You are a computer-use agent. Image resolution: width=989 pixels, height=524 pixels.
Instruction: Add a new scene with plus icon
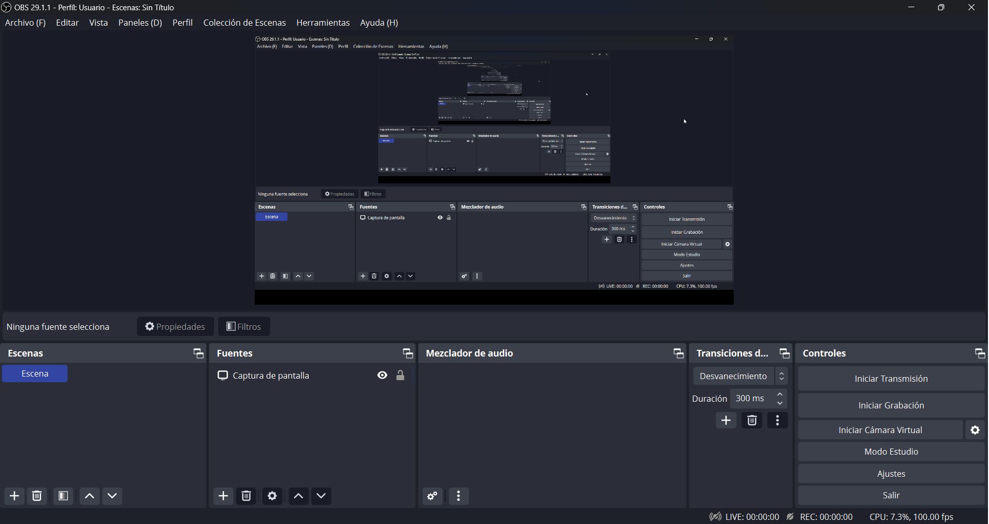point(14,496)
